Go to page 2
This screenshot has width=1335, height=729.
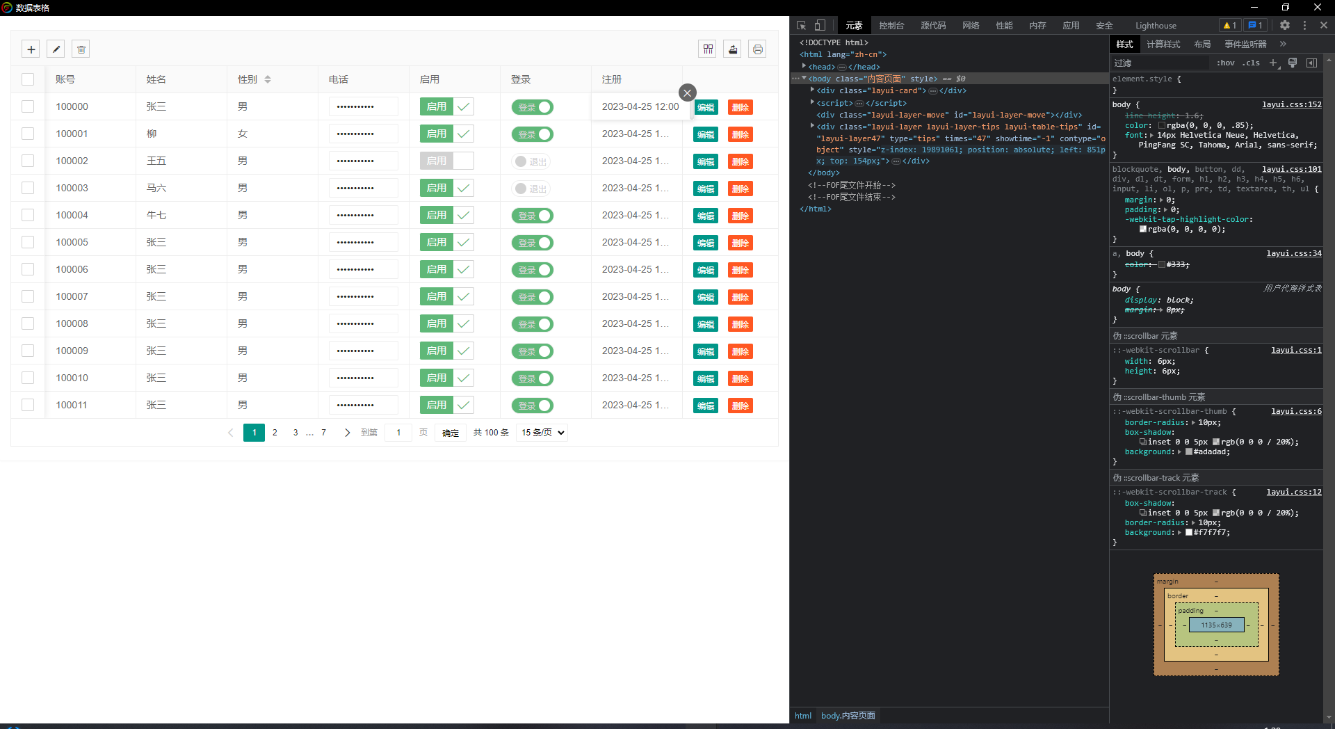(275, 433)
